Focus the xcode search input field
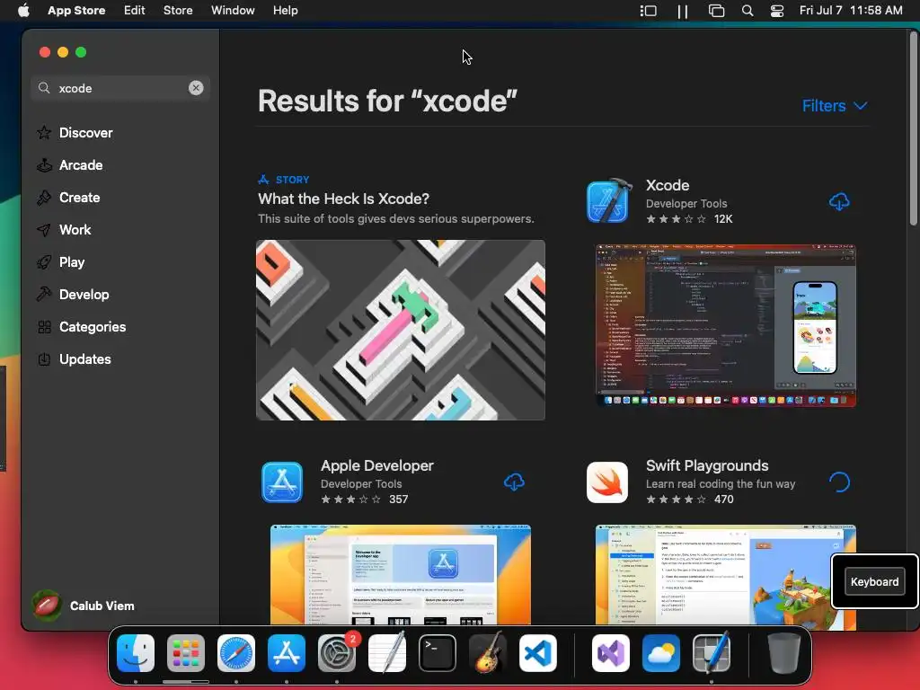This screenshot has height=690, width=920. 120,88
